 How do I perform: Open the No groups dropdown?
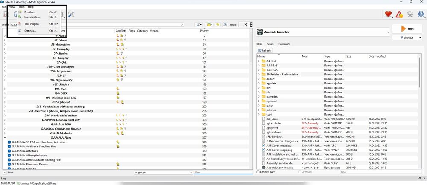(162, 173)
